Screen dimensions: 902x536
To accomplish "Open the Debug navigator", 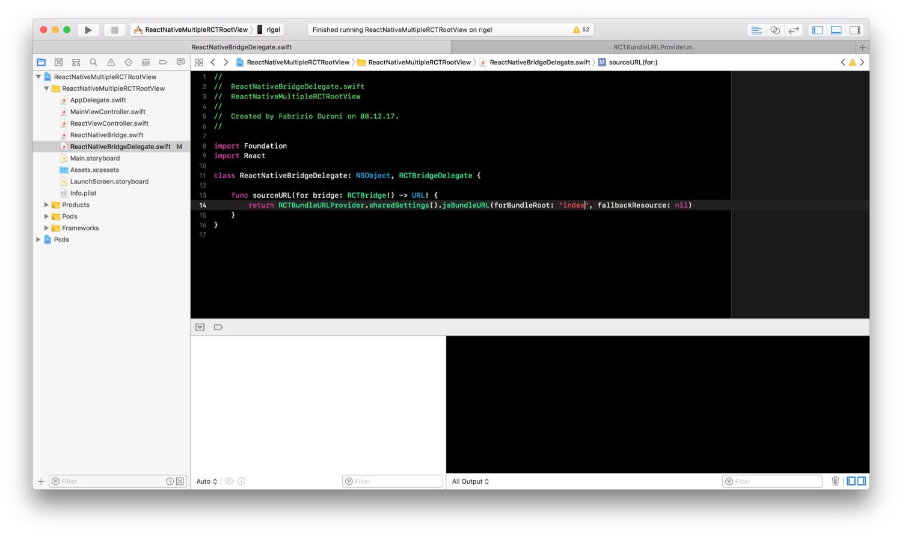I will pos(146,62).
